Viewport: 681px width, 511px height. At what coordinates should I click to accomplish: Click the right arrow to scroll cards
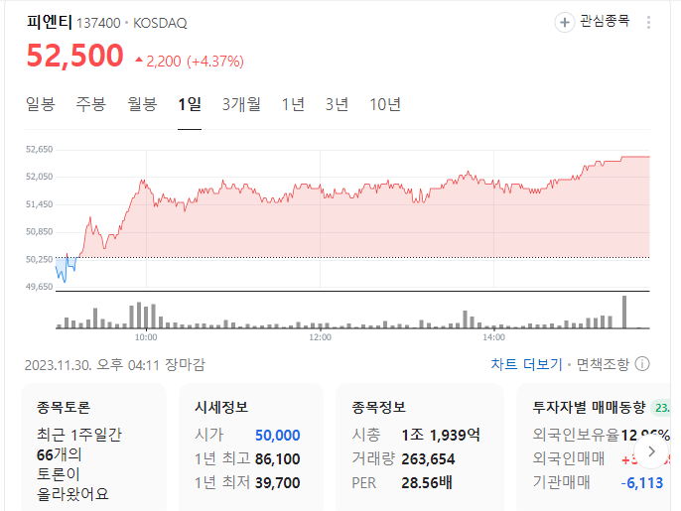click(651, 451)
